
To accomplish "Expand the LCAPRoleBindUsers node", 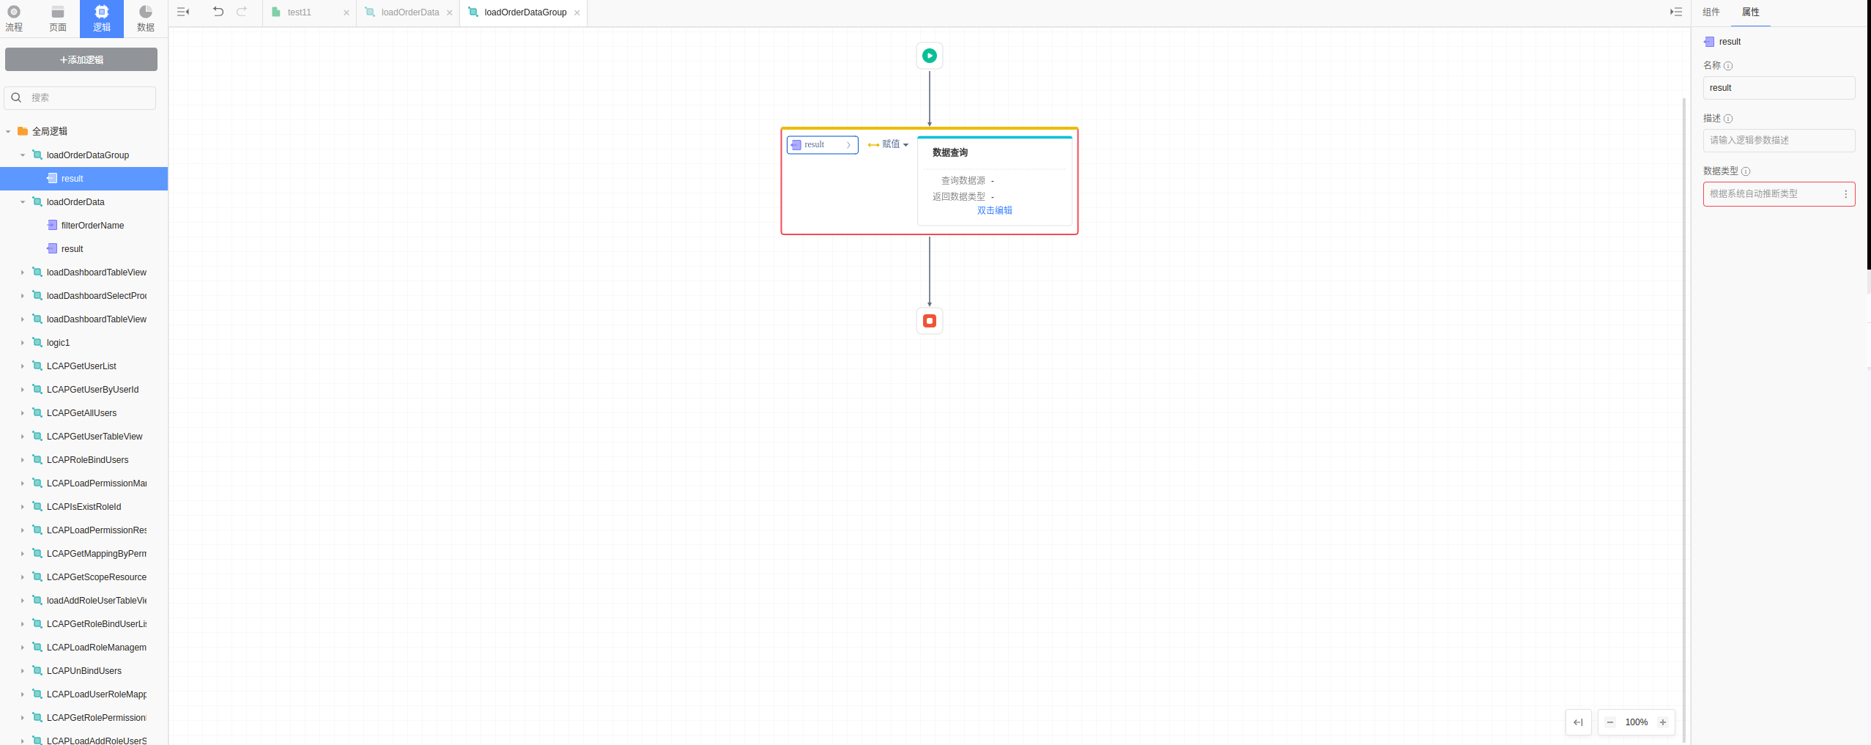I will [x=23, y=460].
